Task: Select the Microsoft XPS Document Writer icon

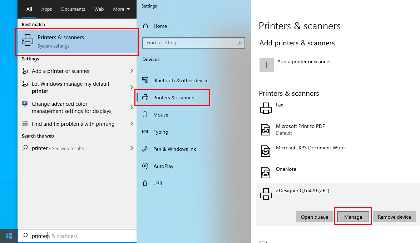Action: [x=266, y=151]
